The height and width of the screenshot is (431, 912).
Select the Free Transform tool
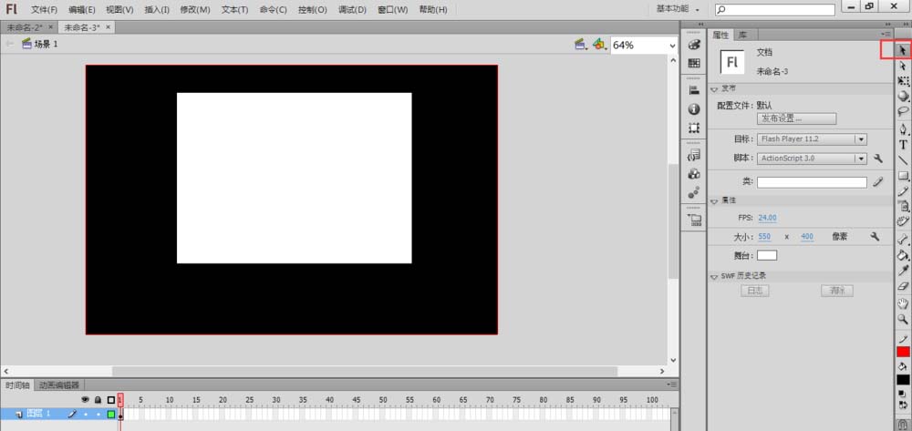[x=903, y=81]
